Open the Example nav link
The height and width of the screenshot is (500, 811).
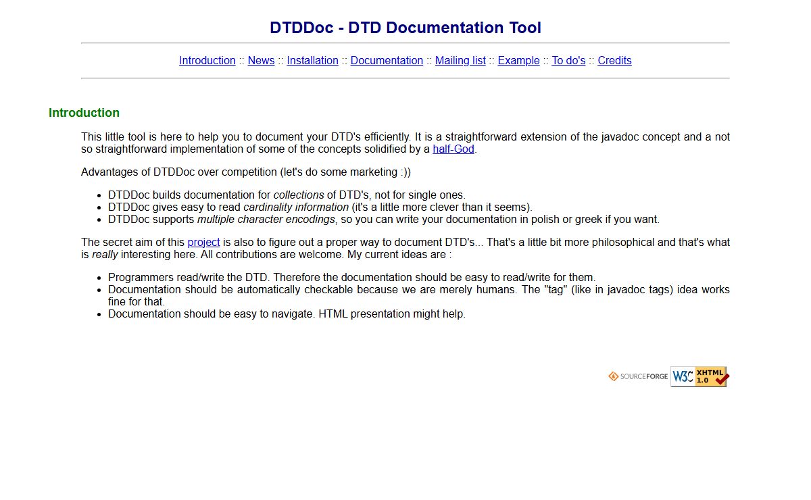[x=519, y=61]
